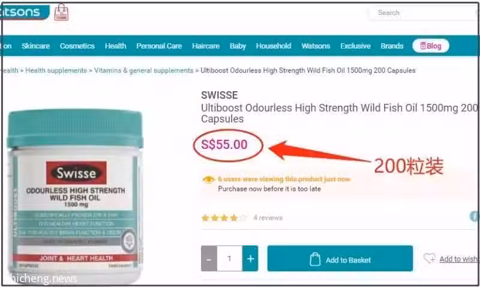Viewport: 480px width, 287px height.
Task: Open the Cosmetics menu
Action: tap(77, 46)
